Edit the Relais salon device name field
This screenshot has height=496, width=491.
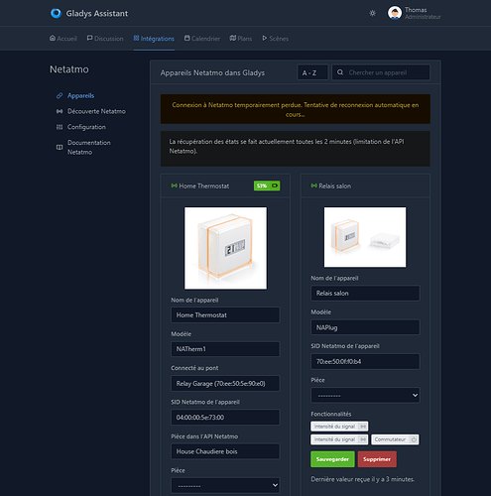[365, 294]
